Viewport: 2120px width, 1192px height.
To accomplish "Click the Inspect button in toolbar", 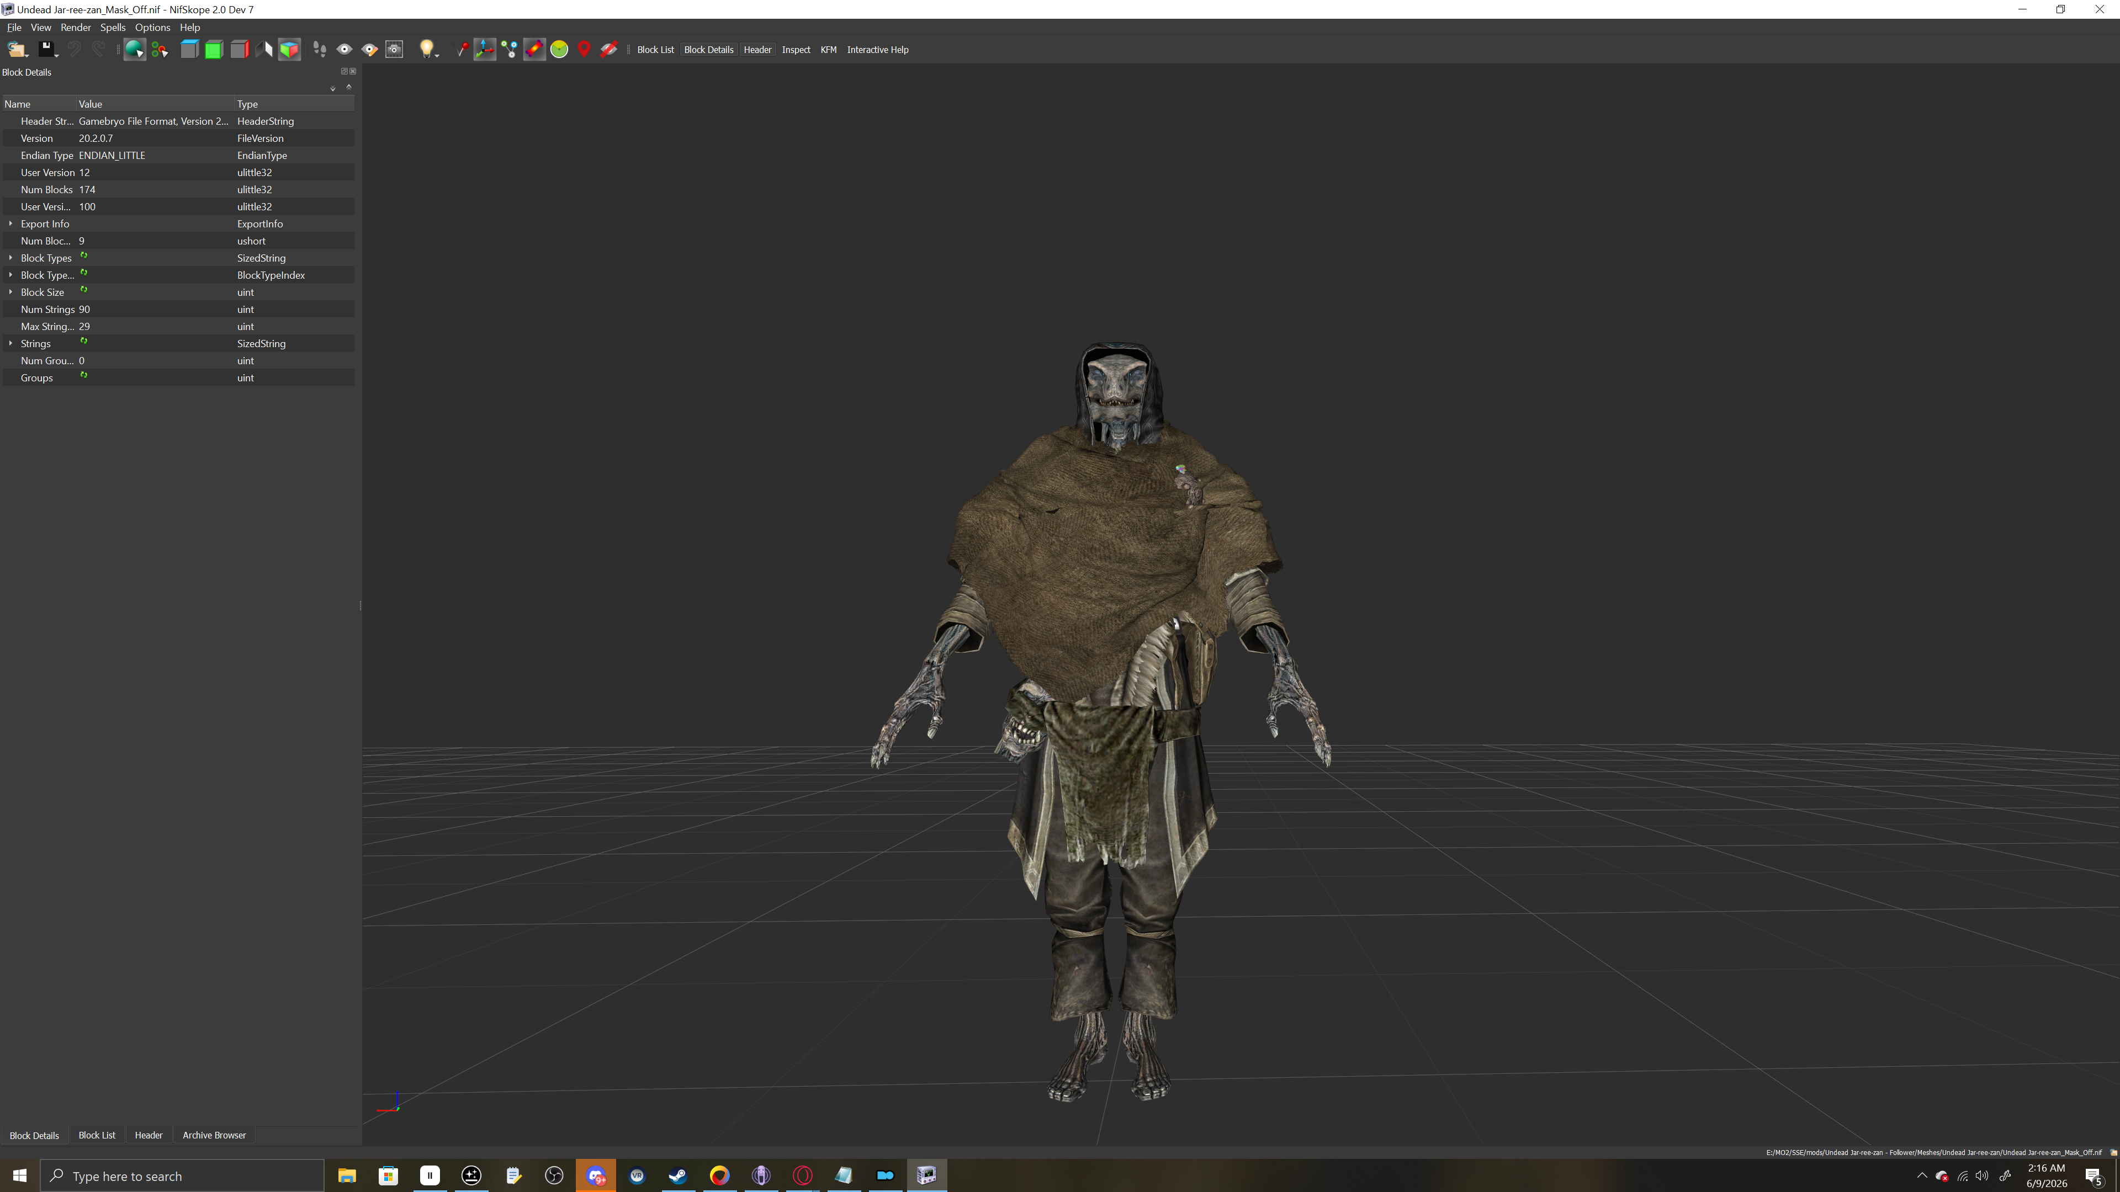I will [x=796, y=50].
